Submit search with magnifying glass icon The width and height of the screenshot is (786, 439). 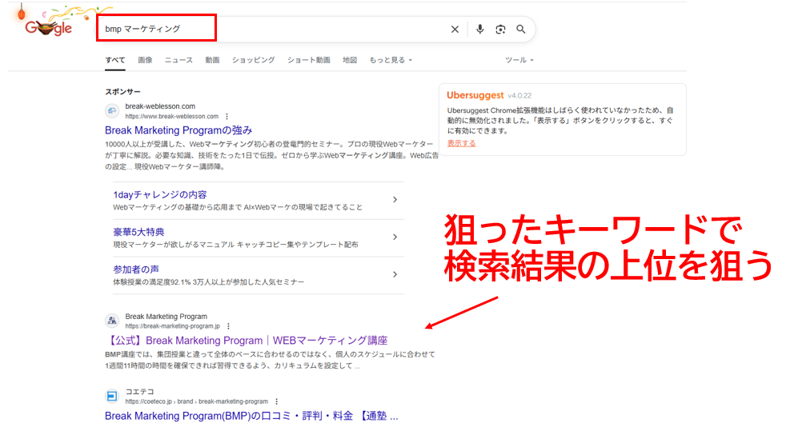tap(521, 30)
